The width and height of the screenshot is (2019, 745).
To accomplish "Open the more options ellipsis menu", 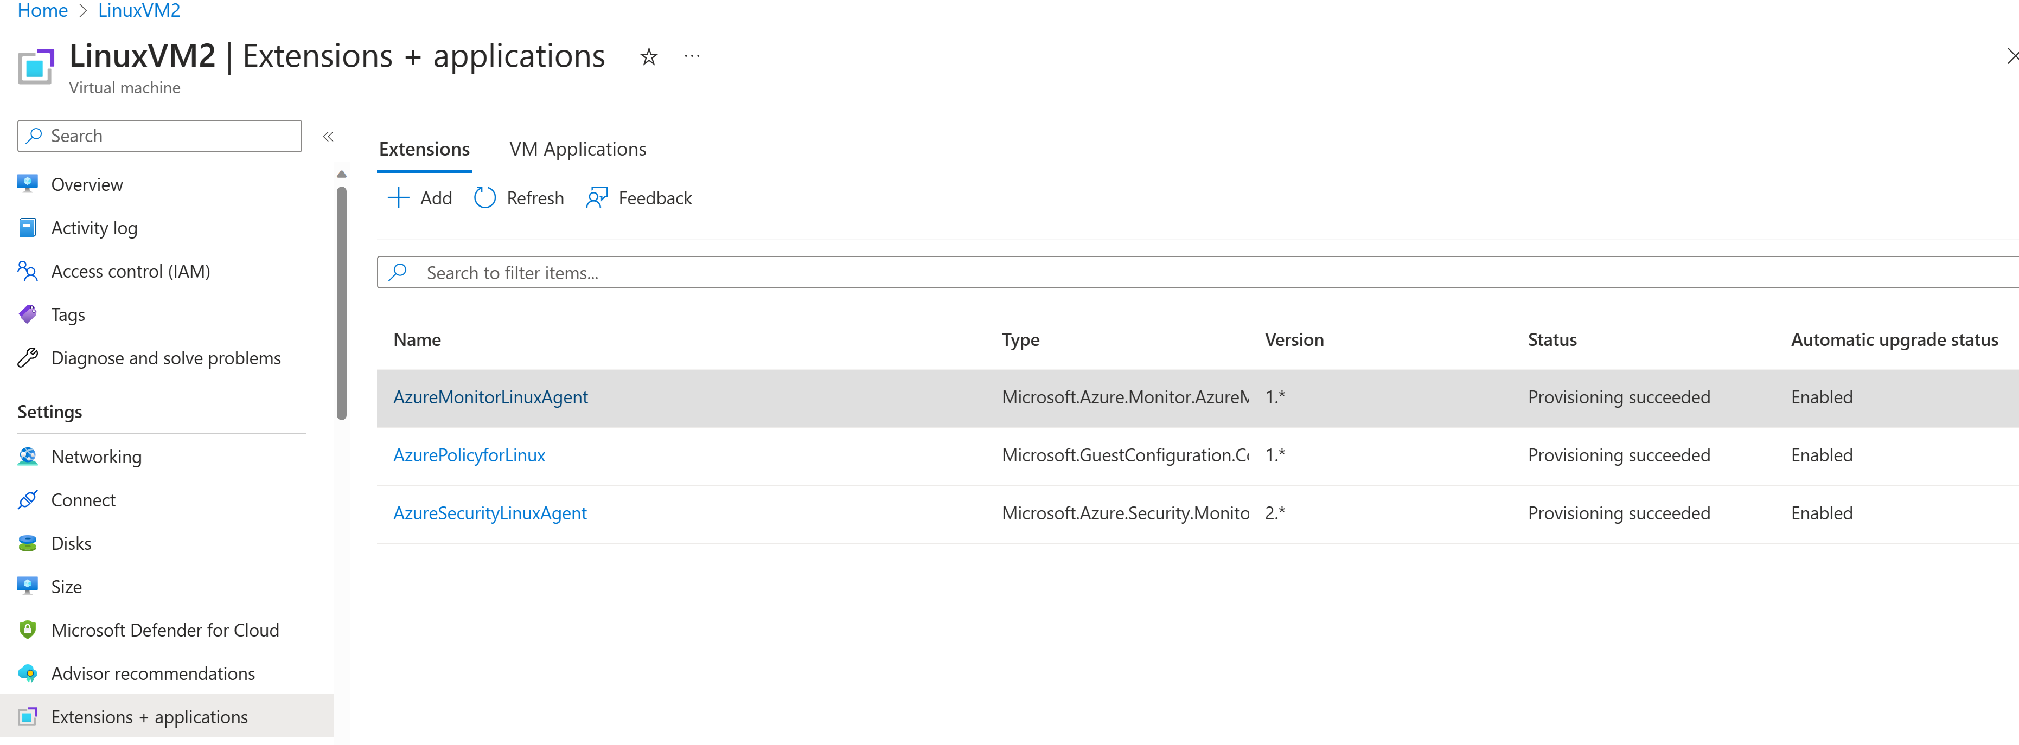I will coord(691,56).
